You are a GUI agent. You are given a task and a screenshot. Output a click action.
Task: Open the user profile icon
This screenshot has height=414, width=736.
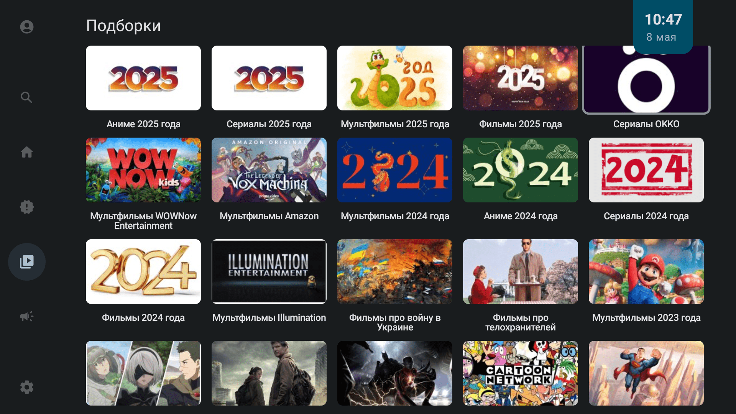[x=27, y=27]
